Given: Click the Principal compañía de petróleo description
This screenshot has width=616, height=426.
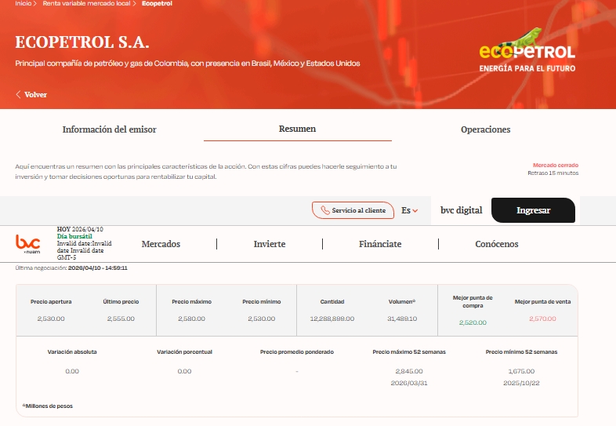Looking at the screenshot, I should click(x=187, y=64).
